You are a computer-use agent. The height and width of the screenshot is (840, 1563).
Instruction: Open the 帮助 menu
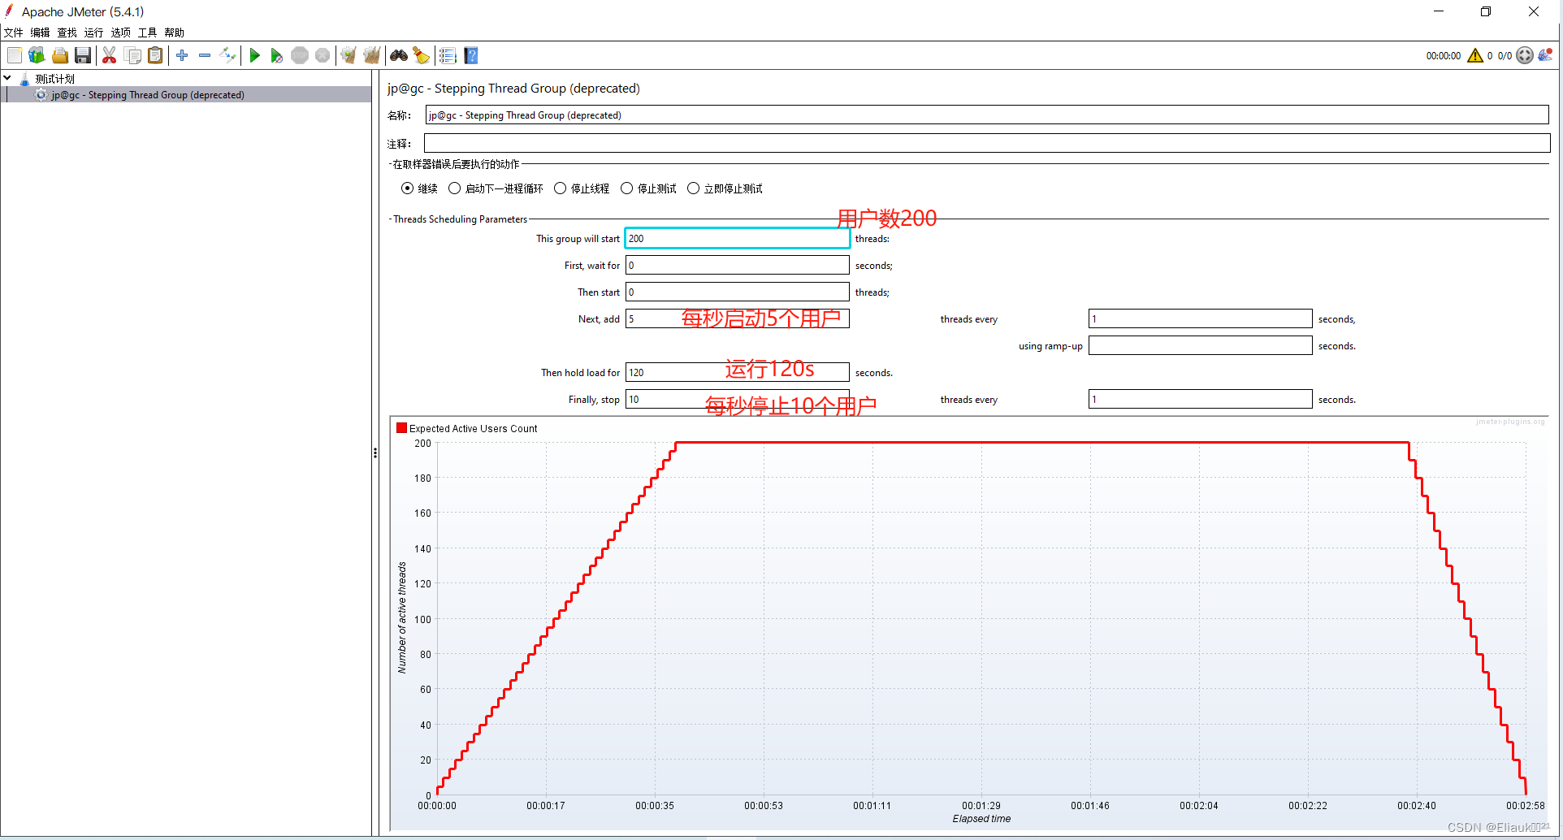coord(175,32)
